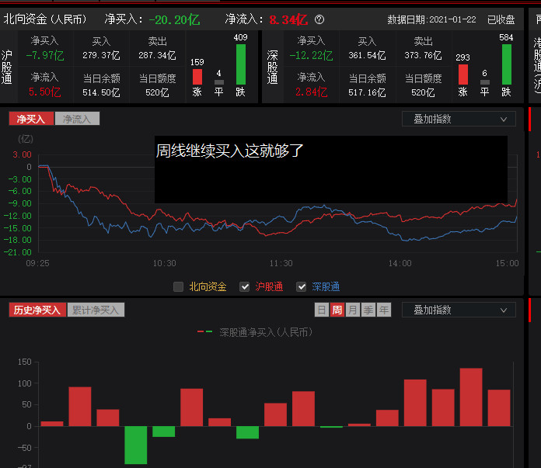Image resolution: width=541 pixels, height=468 pixels.
Task: Select the 累计净买入 tab
Action: pyautogui.click(x=96, y=310)
